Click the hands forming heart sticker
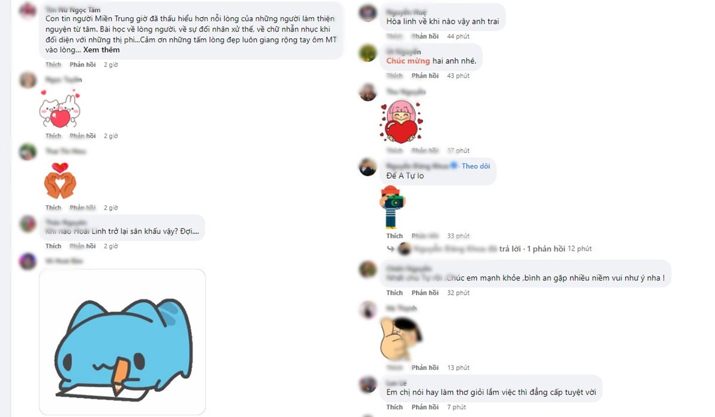 click(x=60, y=180)
